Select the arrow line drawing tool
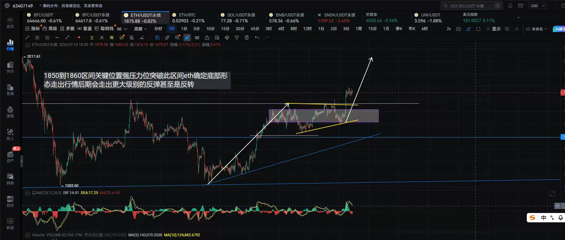The height and width of the screenshot is (240, 565). coord(67,38)
